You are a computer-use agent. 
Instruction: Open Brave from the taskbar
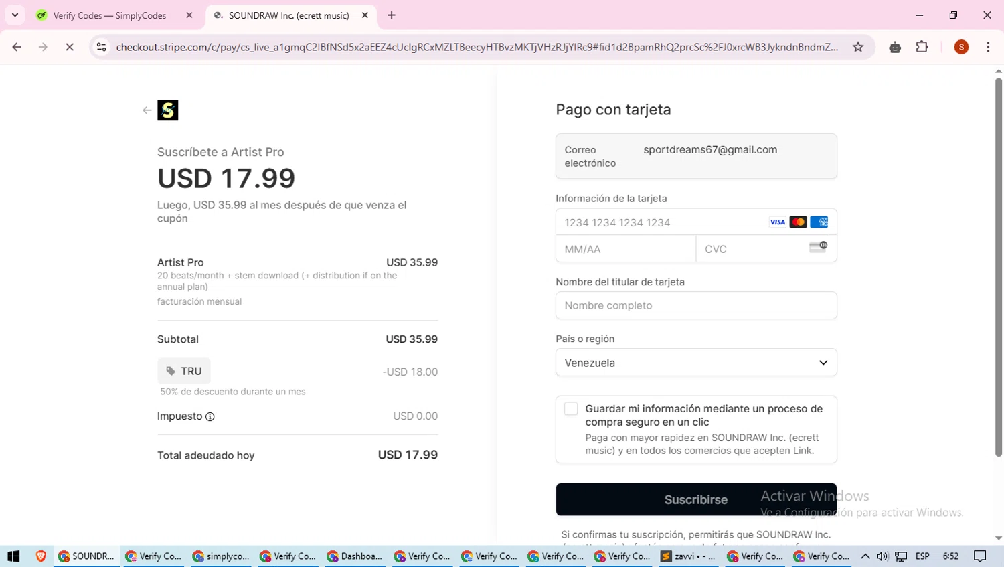pyautogui.click(x=41, y=556)
